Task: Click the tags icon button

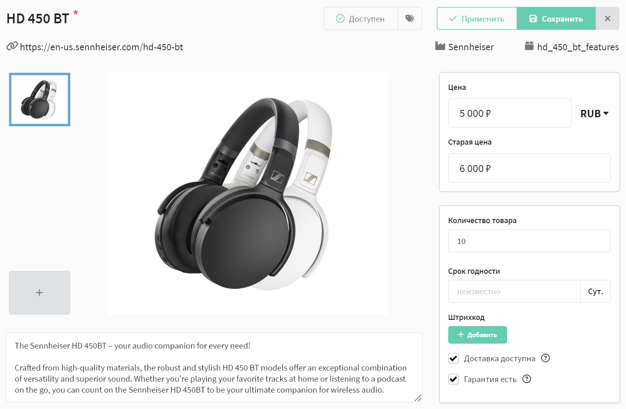Action: tap(409, 18)
